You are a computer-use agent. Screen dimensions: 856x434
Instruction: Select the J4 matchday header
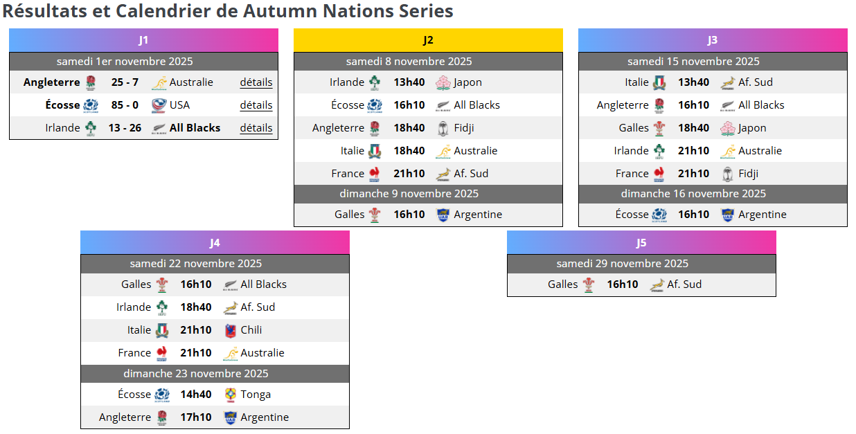coord(215,242)
